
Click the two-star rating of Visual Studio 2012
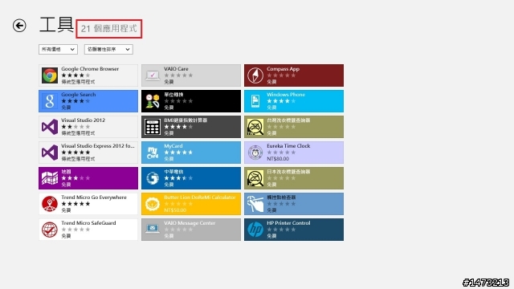tap(75, 127)
